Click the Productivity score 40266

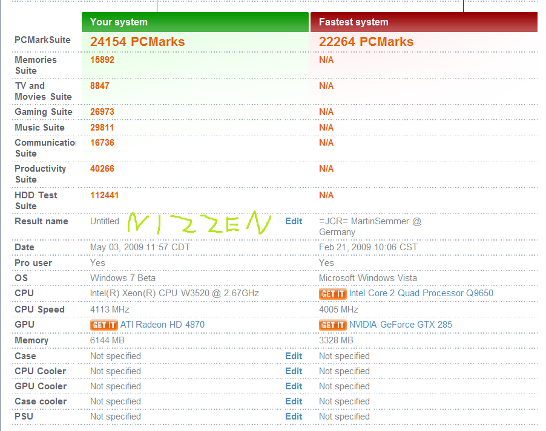(x=102, y=169)
